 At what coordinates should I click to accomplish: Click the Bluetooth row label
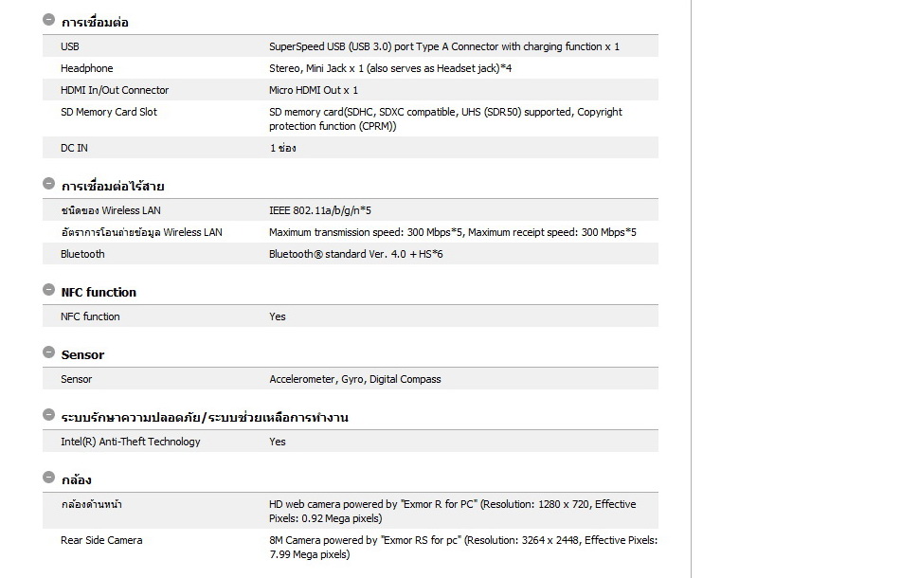(82, 254)
